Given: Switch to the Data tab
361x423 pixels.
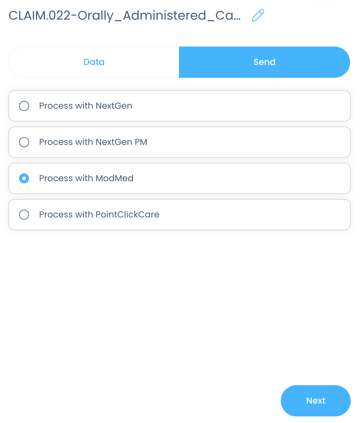Looking at the screenshot, I should (94, 62).
